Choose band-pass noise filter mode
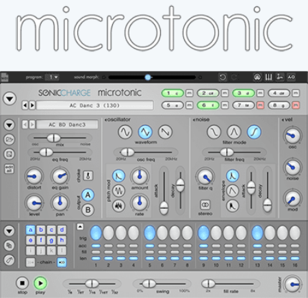 tap(234, 132)
